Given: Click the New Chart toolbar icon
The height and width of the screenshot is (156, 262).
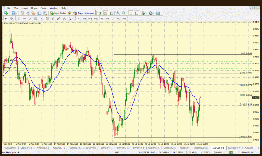Looking at the screenshot, I should click(6, 13).
